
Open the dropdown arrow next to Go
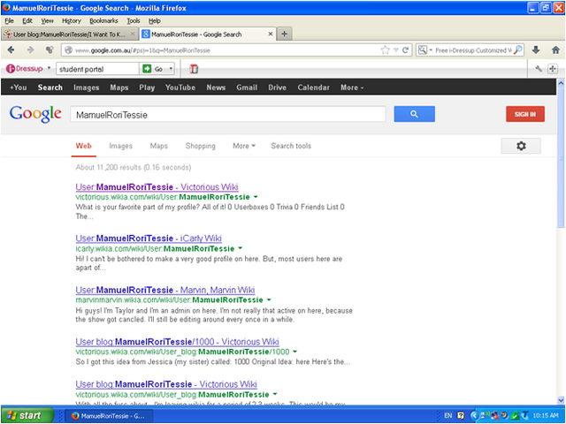171,69
